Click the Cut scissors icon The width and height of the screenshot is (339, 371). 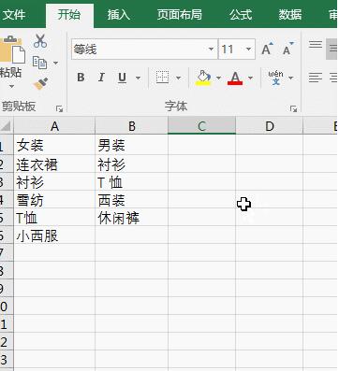click(x=40, y=41)
